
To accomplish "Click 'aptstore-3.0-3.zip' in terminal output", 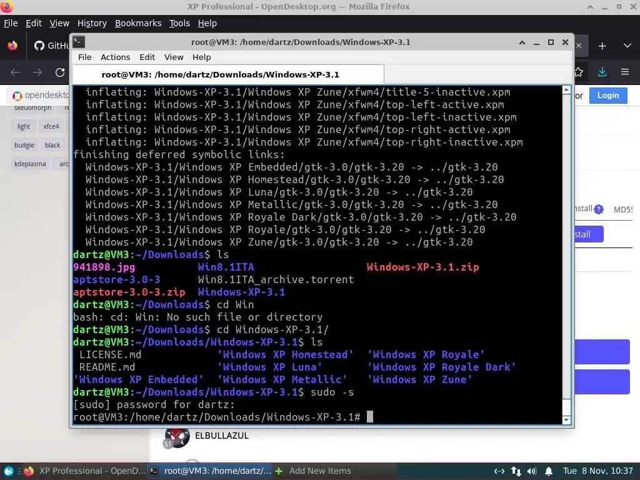I will (129, 292).
